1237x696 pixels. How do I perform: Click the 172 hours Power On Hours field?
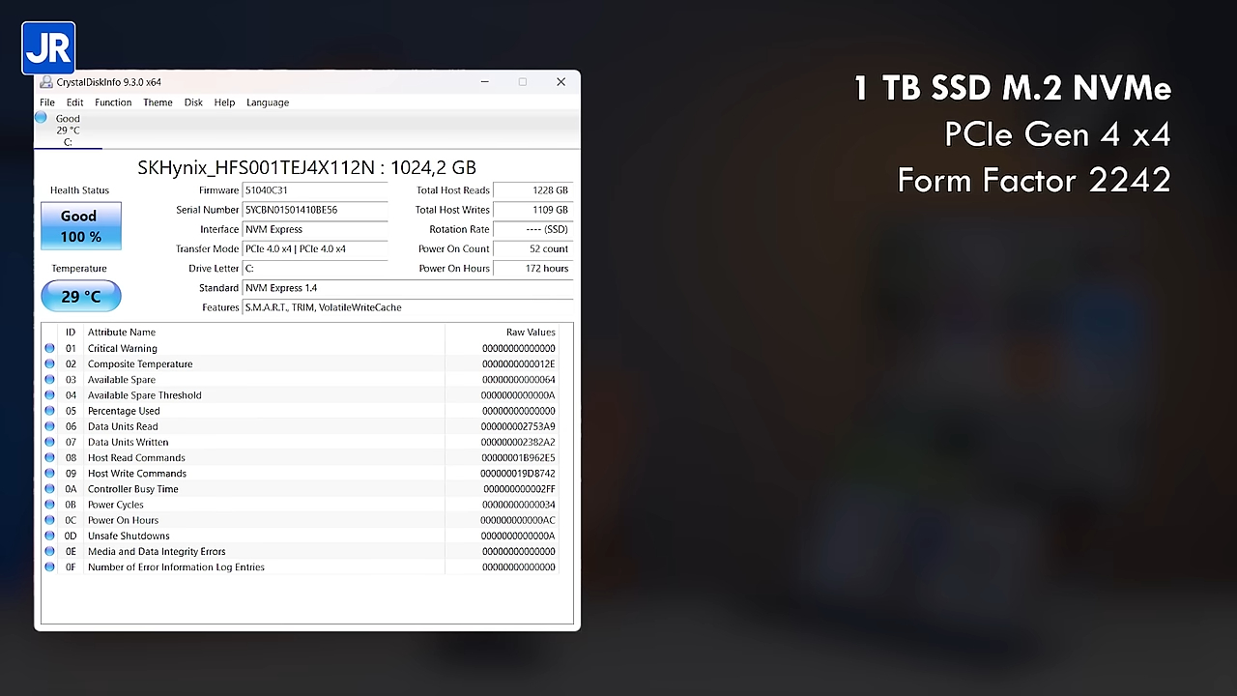533,268
